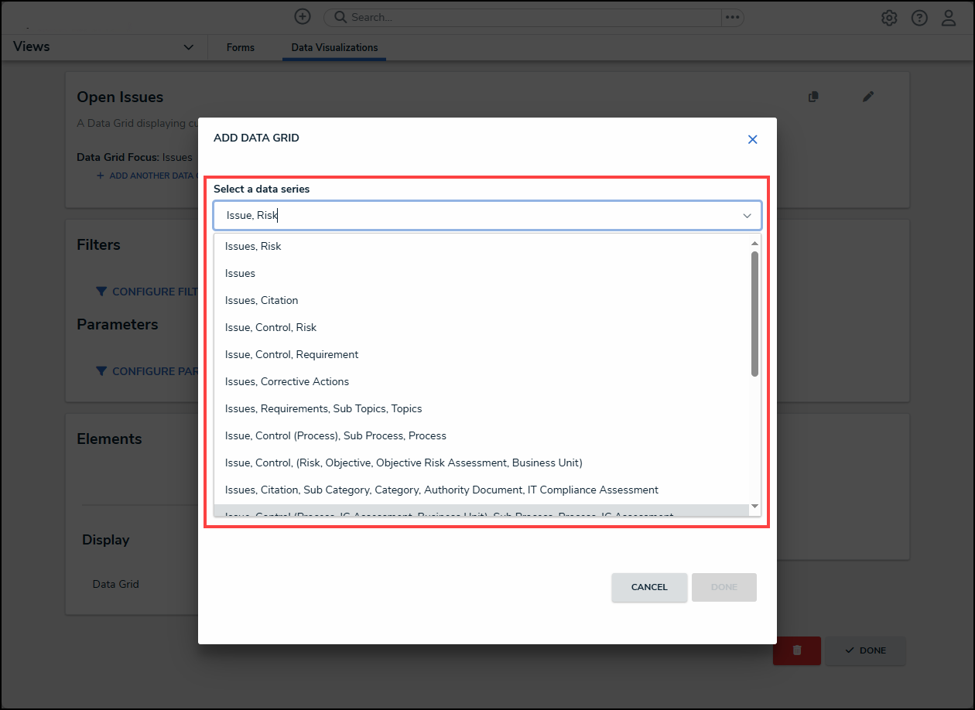Switch to the Forms tab

241,47
